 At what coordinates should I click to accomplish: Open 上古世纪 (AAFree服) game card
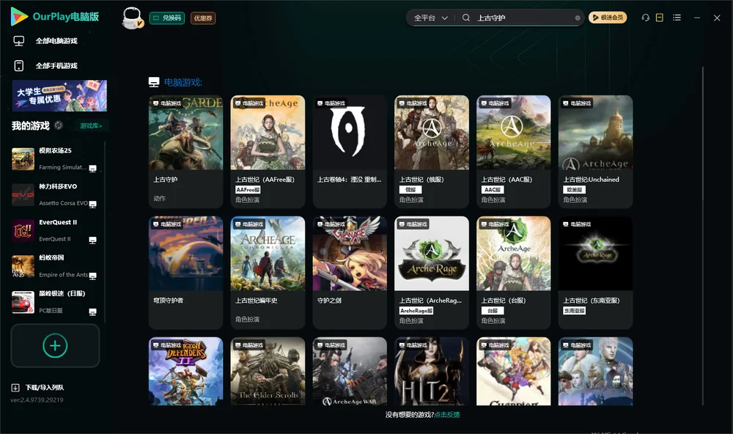(x=268, y=152)
